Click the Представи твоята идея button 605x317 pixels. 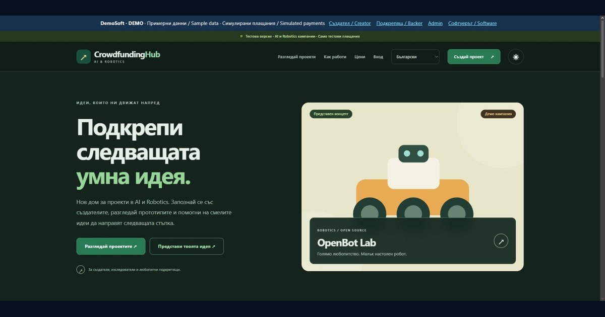(x=187, y=247)
